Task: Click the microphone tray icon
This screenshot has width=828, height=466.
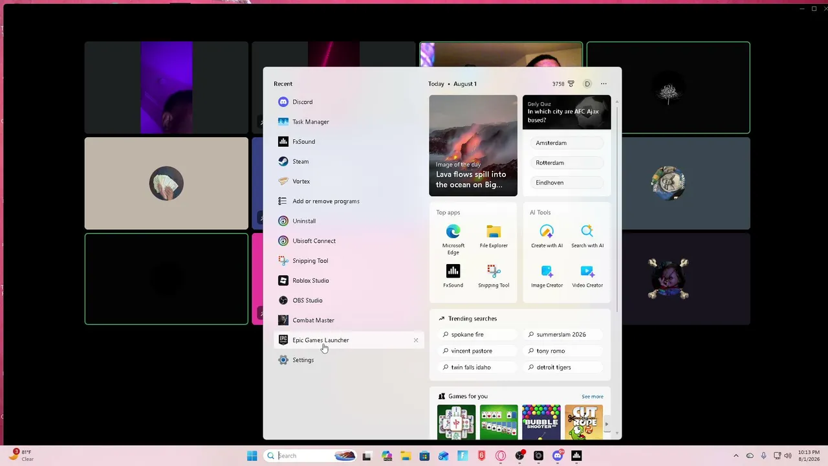Action: (764, 456)
